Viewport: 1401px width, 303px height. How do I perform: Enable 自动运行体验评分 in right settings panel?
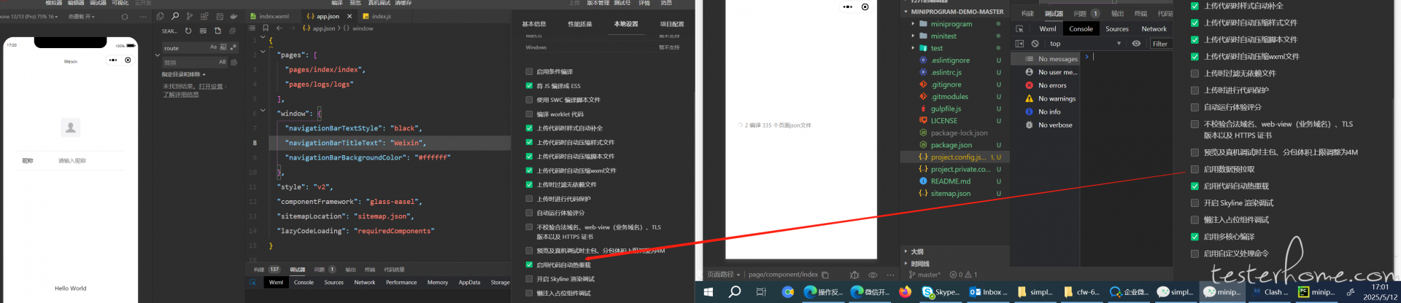point(1194,107)
